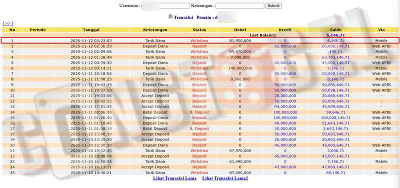Click the Transaksi document icon
Viewport: 400px width, 188px height.
[x=170, y=16]
